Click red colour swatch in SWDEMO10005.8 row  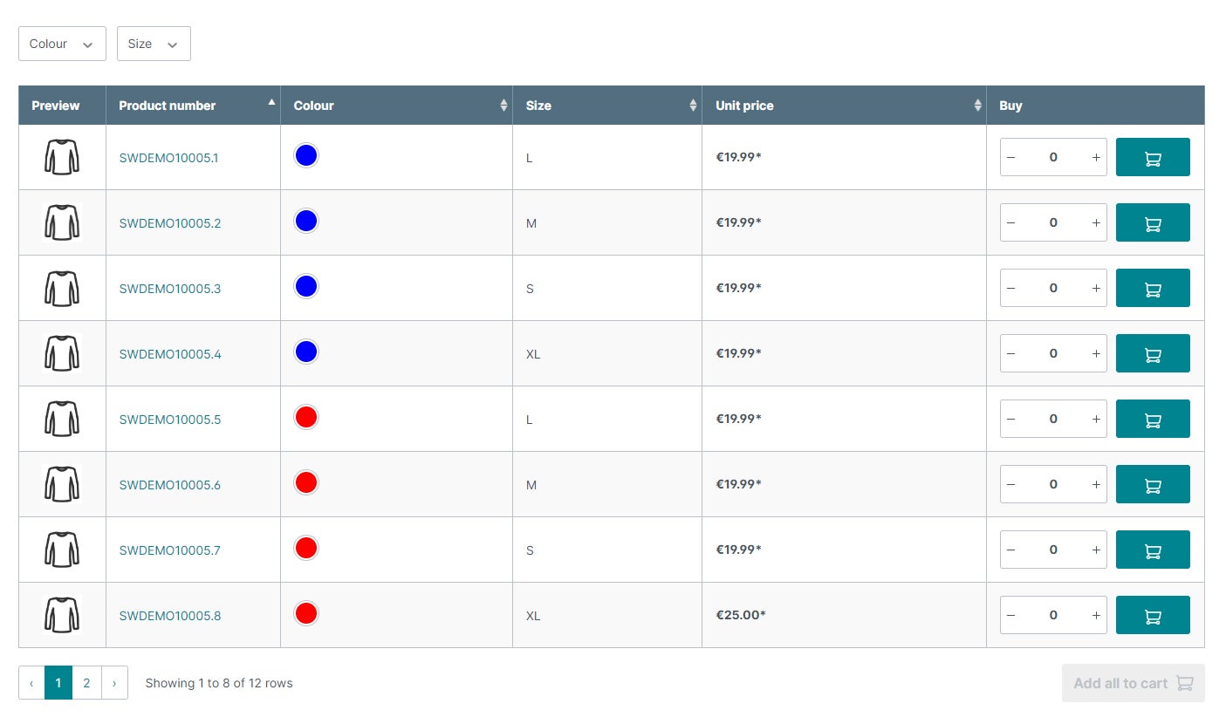[x=305, y=613]
